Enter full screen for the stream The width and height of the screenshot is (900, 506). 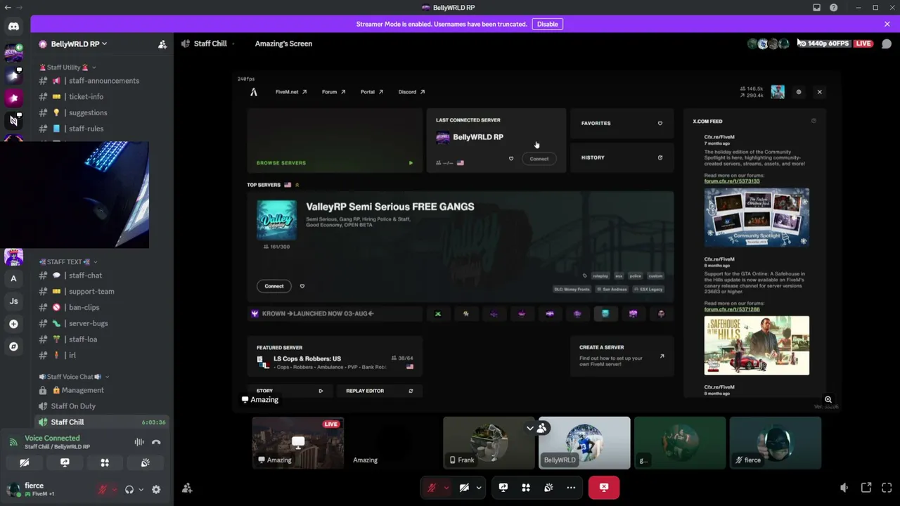[887, 488]
